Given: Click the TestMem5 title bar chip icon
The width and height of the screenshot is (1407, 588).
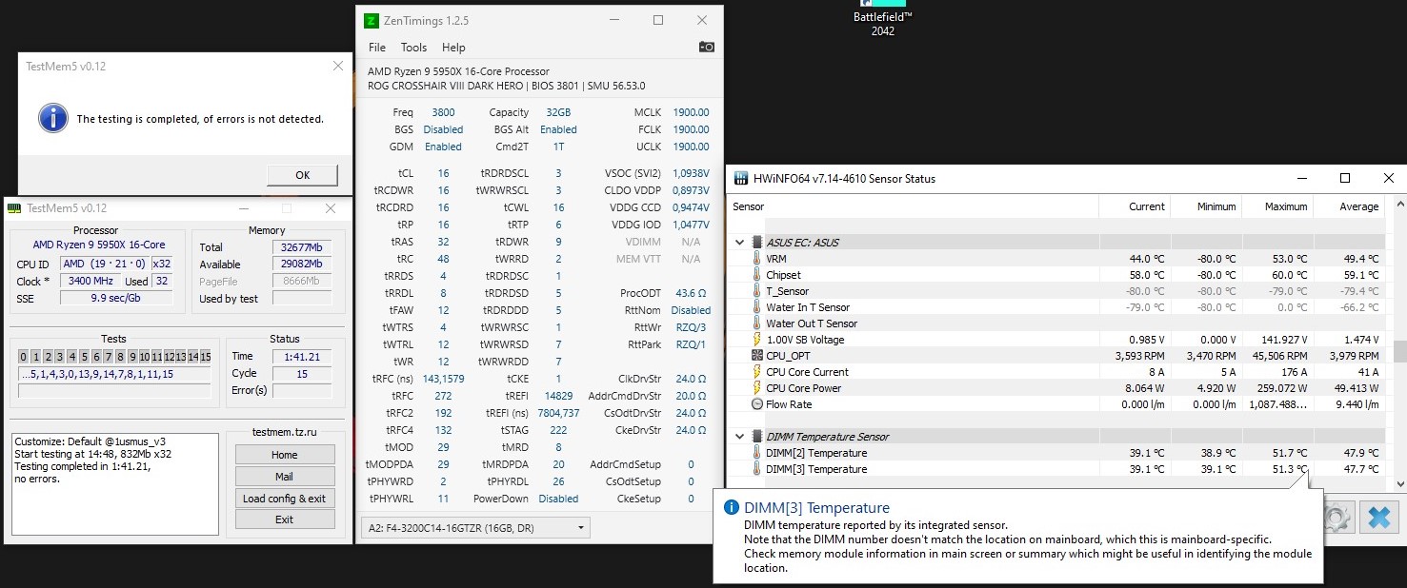Looking at the screenshot, I should 14,208.
